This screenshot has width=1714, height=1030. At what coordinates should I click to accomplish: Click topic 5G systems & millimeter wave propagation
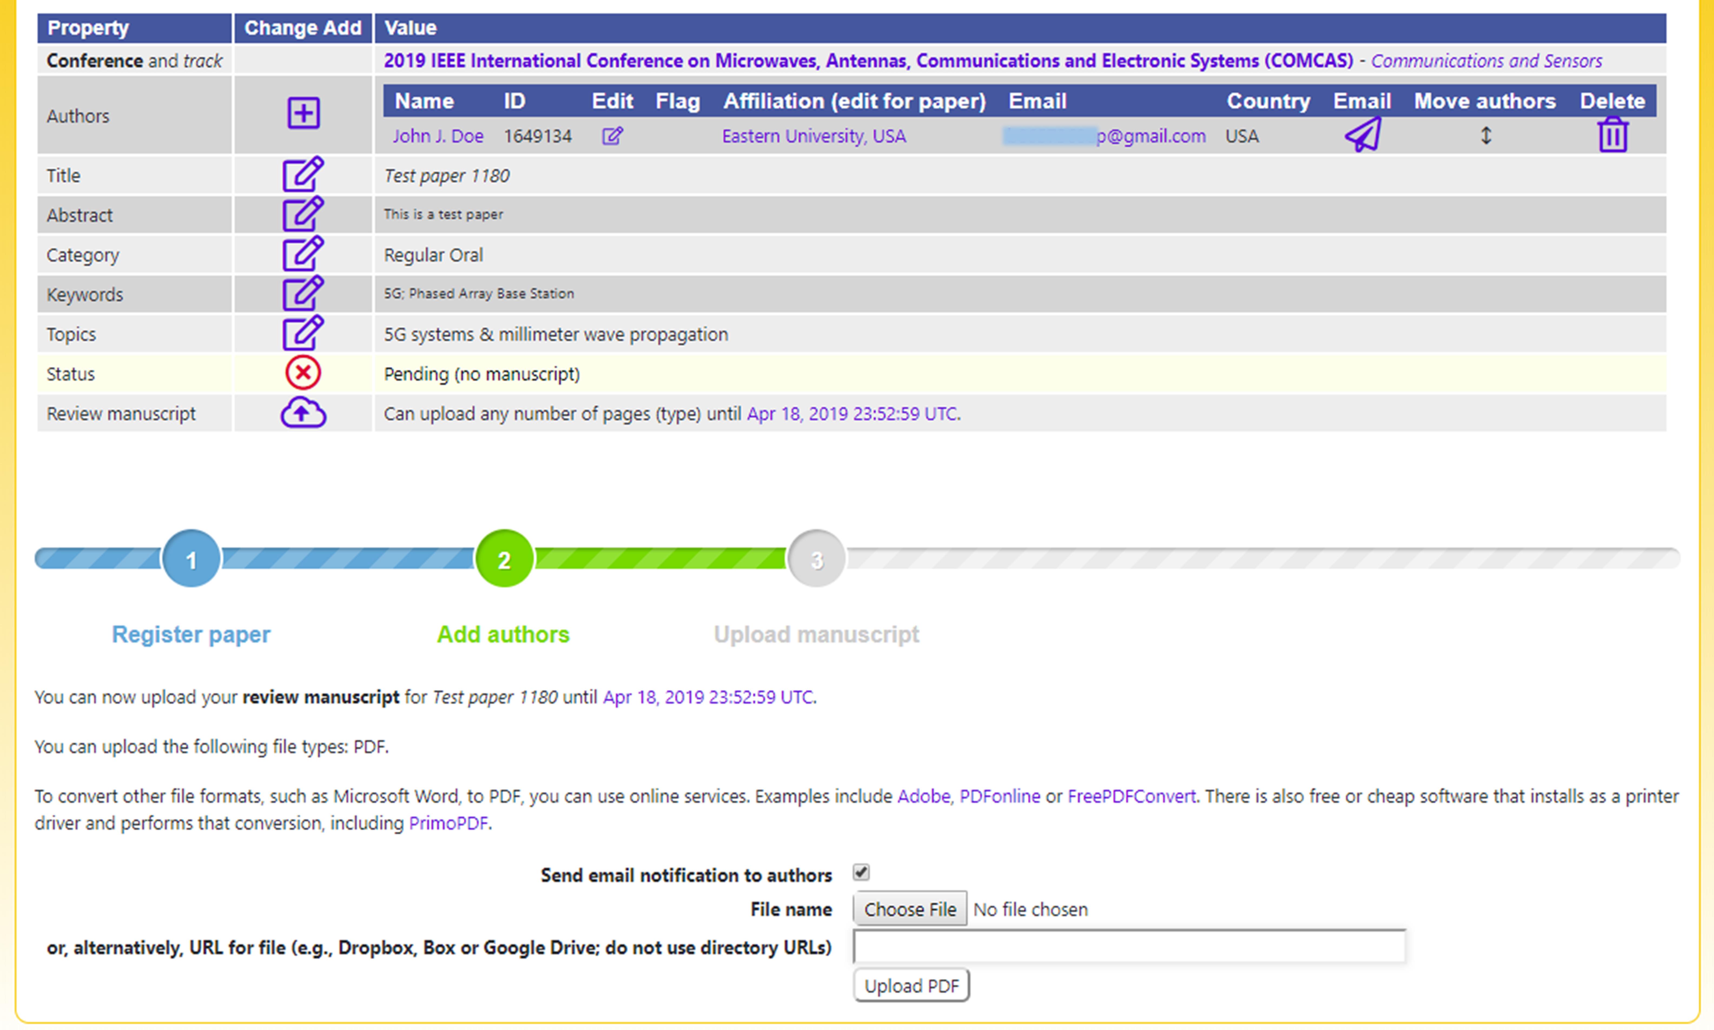pyautogui.click(x=556, y=334)
